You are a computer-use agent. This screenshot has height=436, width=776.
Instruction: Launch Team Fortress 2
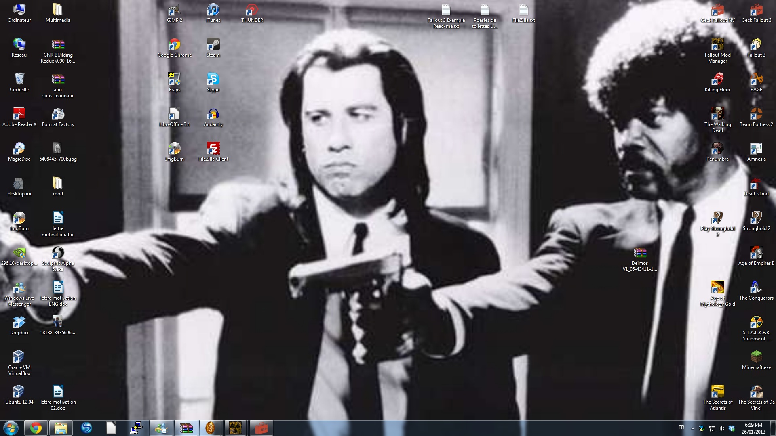pos(756,117)
